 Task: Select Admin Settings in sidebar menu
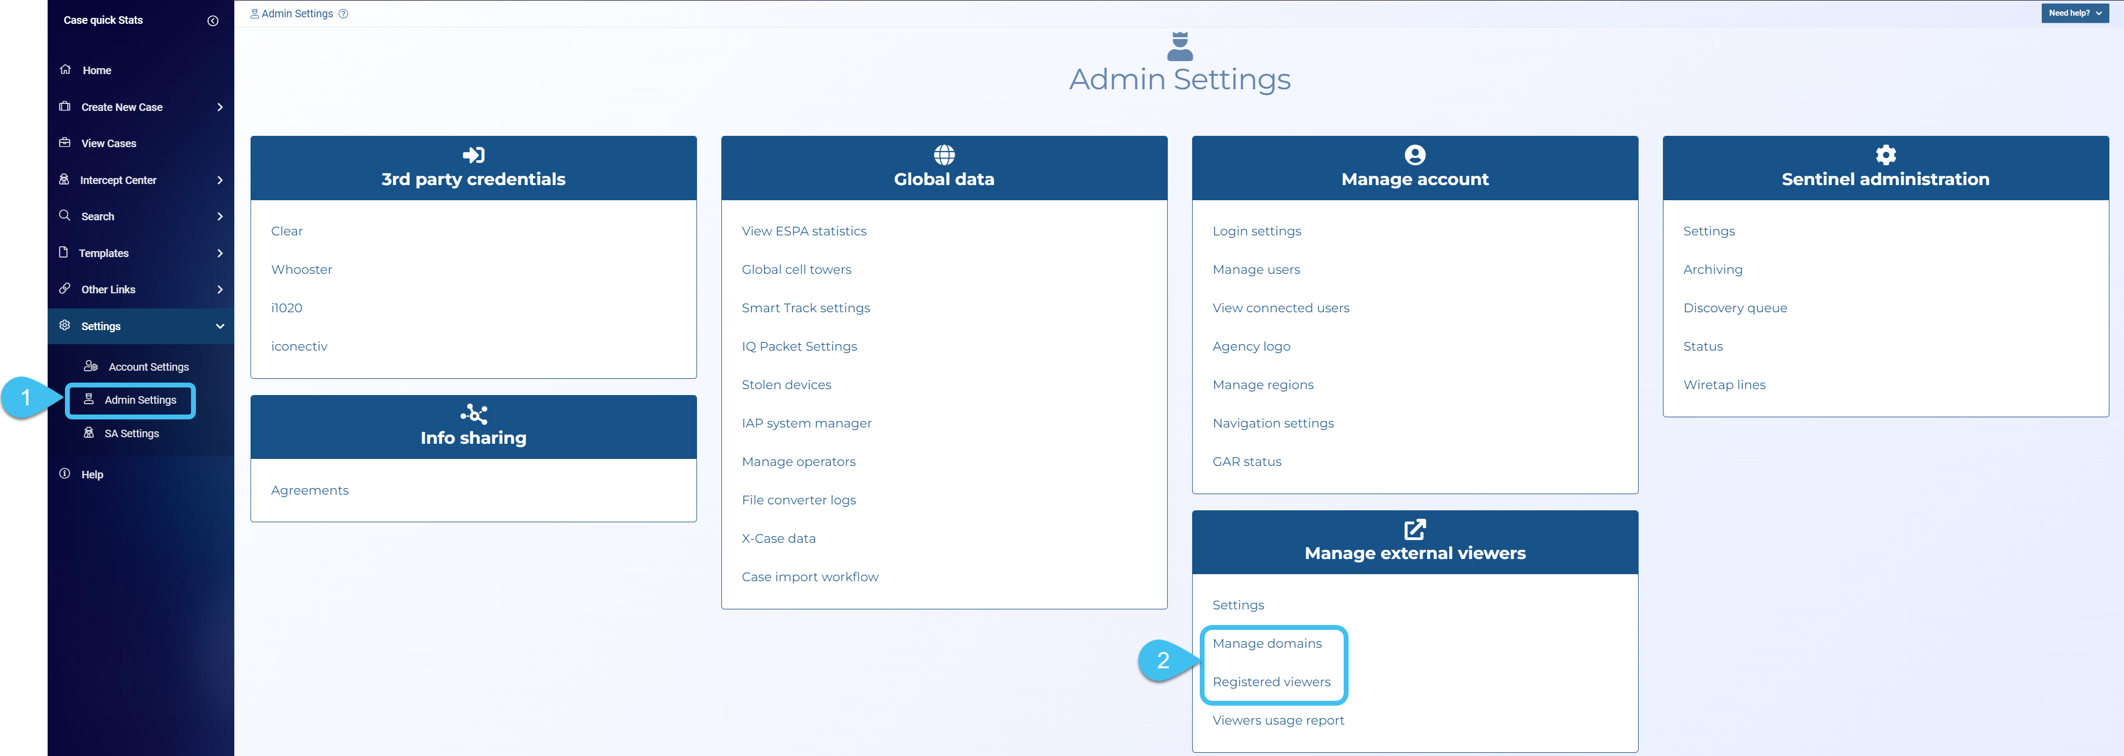coord(140,400)
